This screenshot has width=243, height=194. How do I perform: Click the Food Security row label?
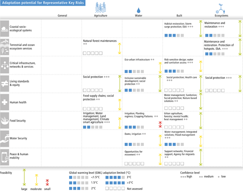click(18, 121)
